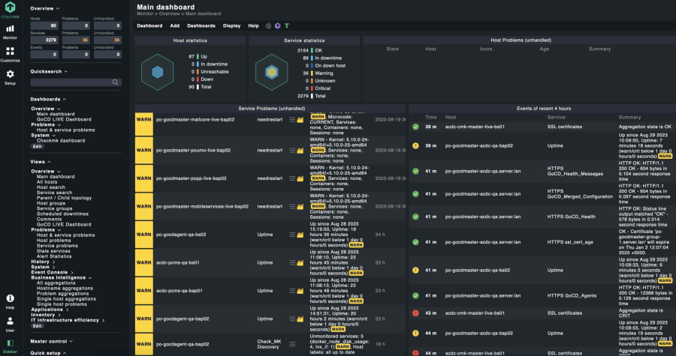Click the magnifier icon in Quicksearch

pos(116,82)
